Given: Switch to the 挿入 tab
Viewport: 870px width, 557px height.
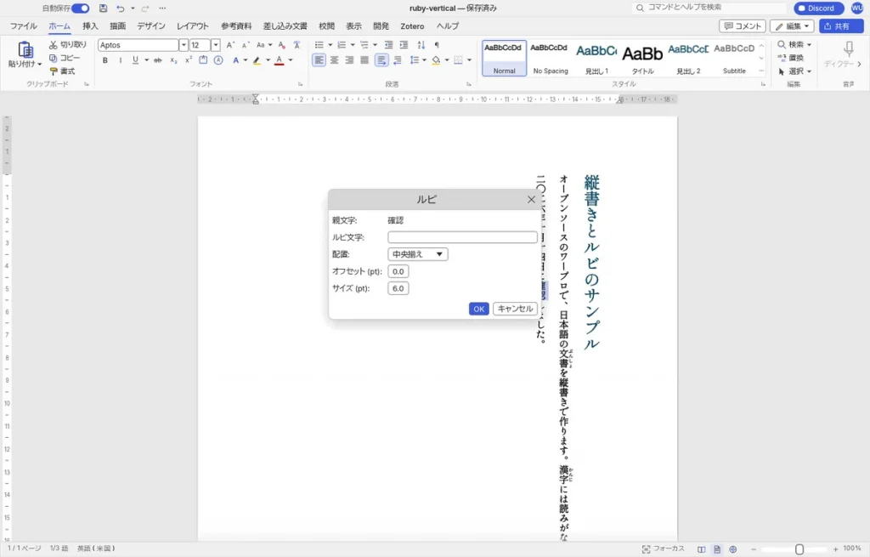Looking at the screenshot, I should 90,26.
